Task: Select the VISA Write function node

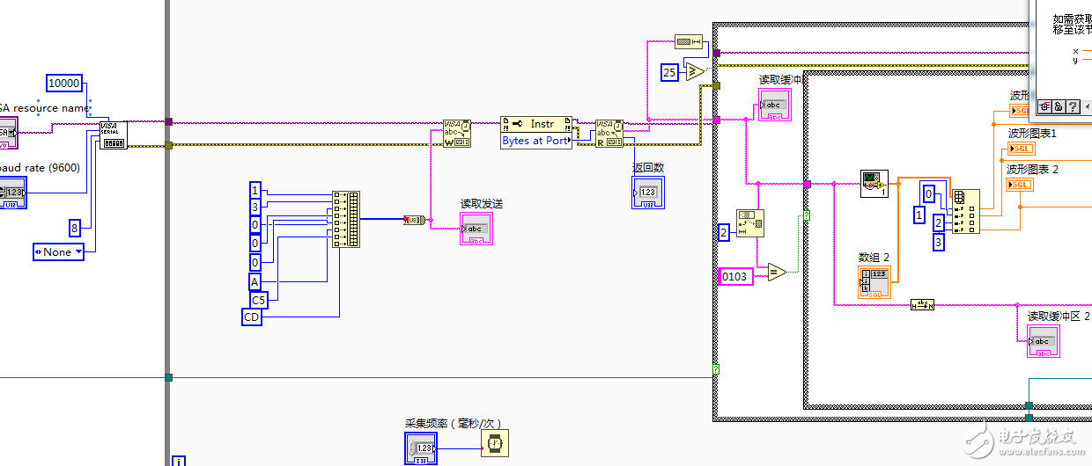Action: 456,134
